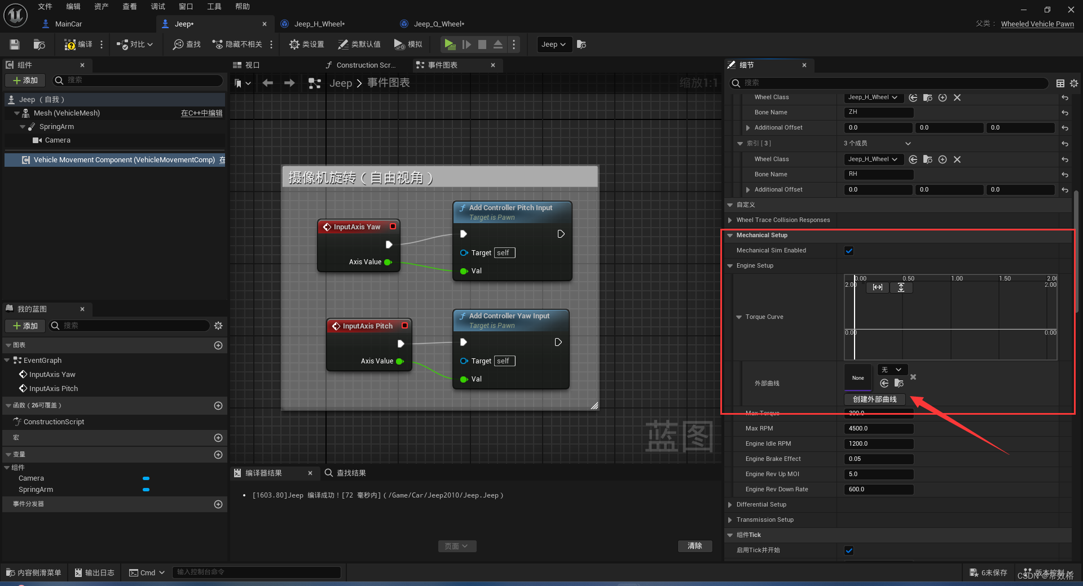Expand Wheel Trace Collision Responses
Image resolution: width=1083 pixels, height=586 pixels.
(x=730, y=220)
